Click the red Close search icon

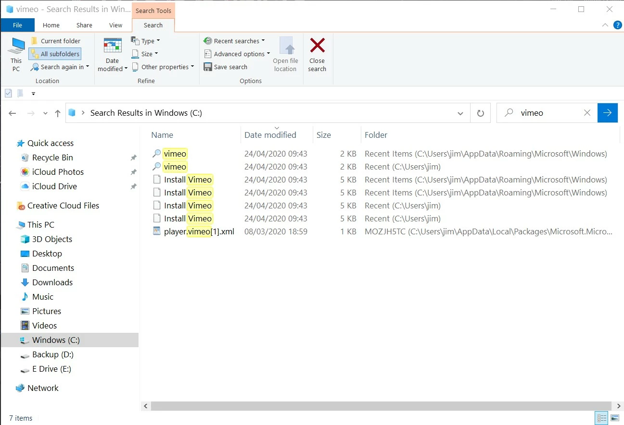[x=317, y=46]
